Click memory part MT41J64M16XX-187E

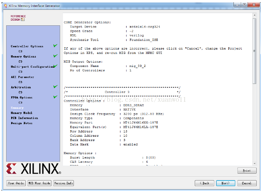point(141,123)
